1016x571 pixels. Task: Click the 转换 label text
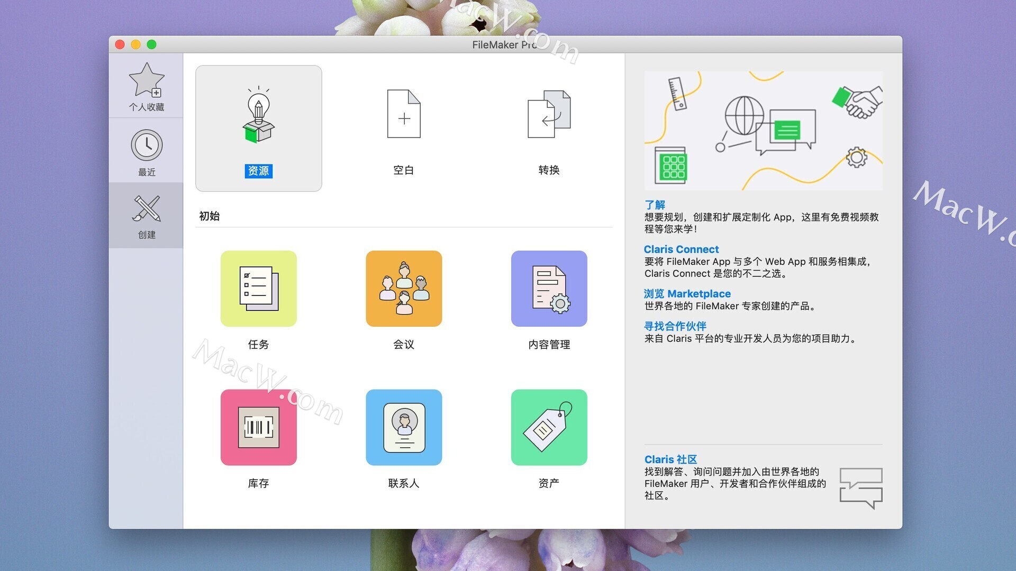(x=549, y=170)
